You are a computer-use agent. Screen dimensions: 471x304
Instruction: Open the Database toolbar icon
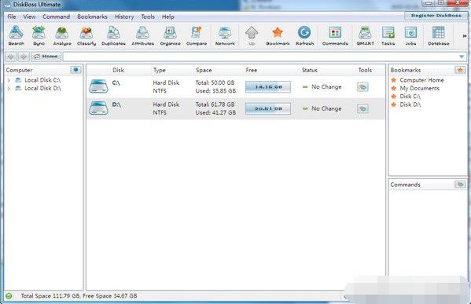(438, 35)
